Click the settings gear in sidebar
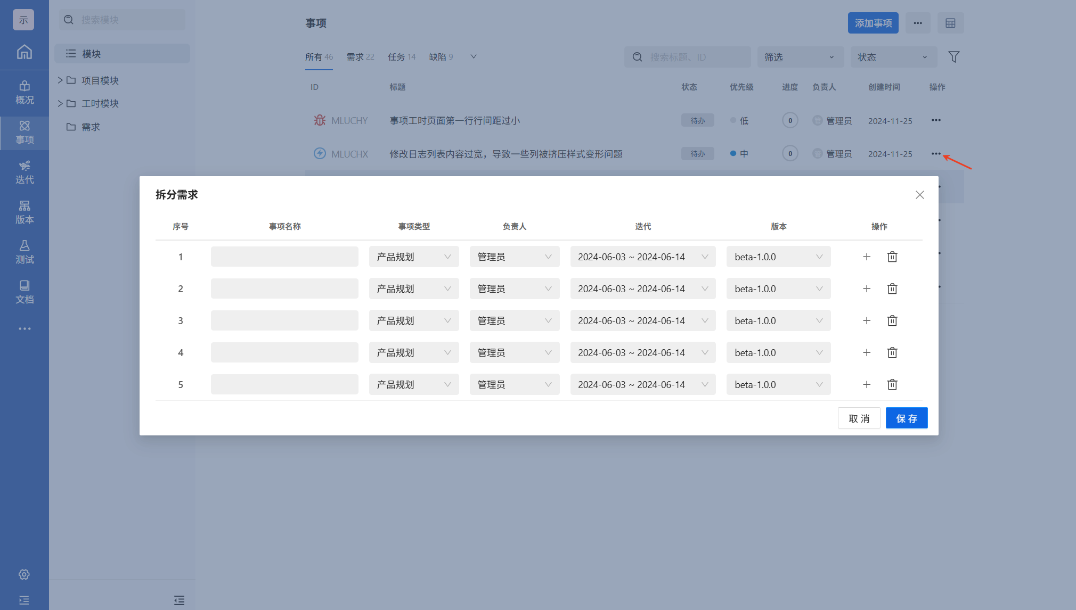Image resolution: width=1076 pixels, height=610 pixels. click(x=24, y=574)
